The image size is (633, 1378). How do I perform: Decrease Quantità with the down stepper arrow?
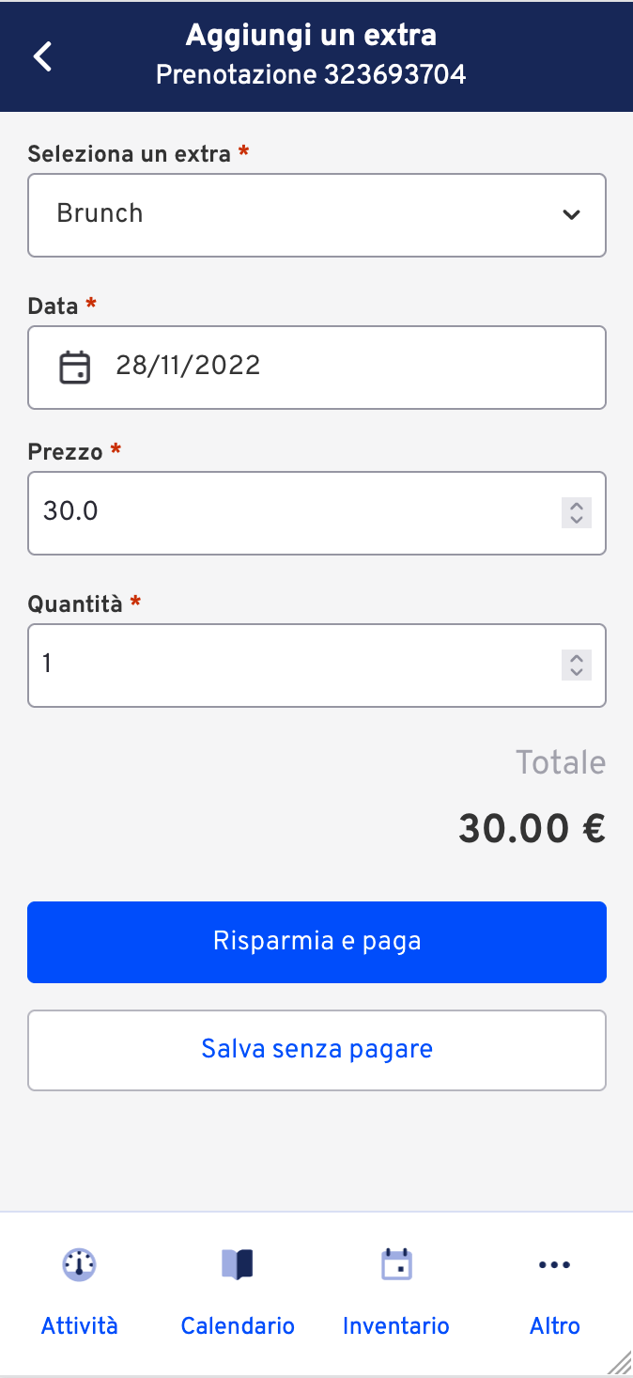[x=577, y=672]
